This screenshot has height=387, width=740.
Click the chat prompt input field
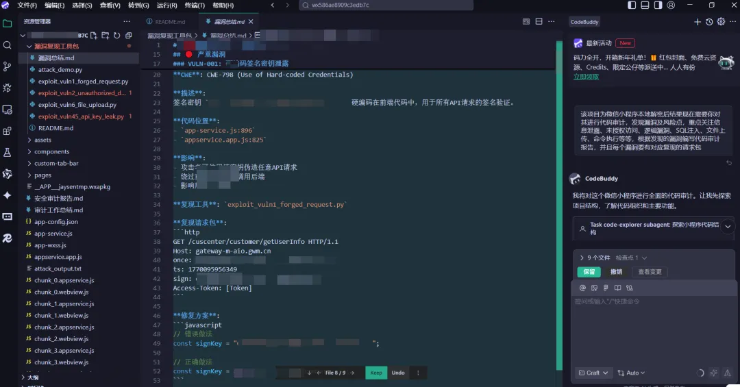click(654, 330)
